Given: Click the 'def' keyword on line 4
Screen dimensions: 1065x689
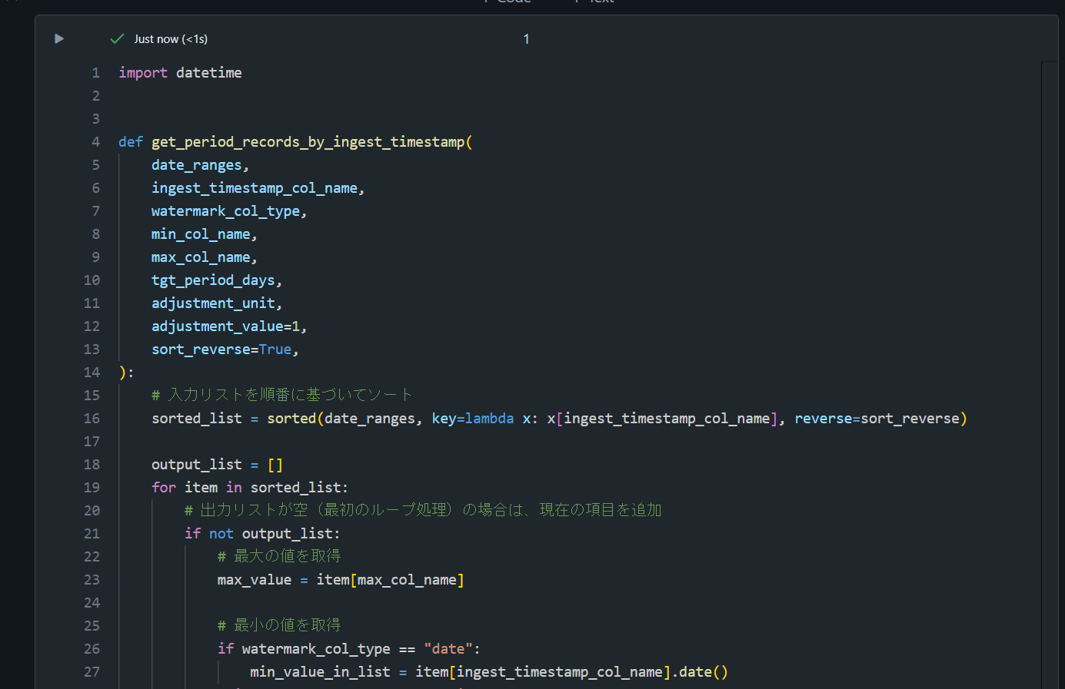Looking at the screenshot, I should point(131,142).
